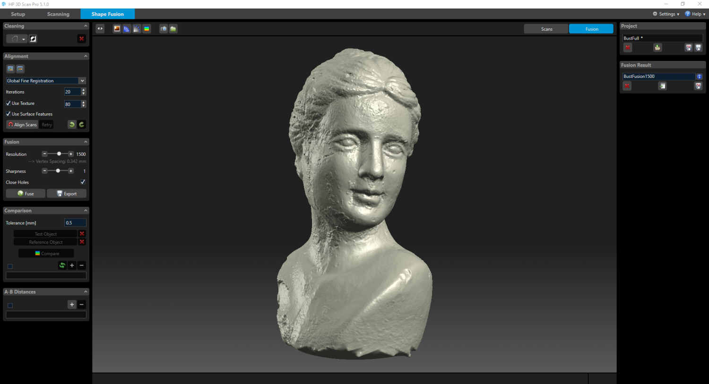This screenshot has height=384, width=709.
Task: Uncheck Use Surface Features
Action: click(8, 114)
